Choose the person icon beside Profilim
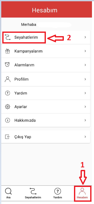Screen dimensions: 94x204 click(8, 79)
